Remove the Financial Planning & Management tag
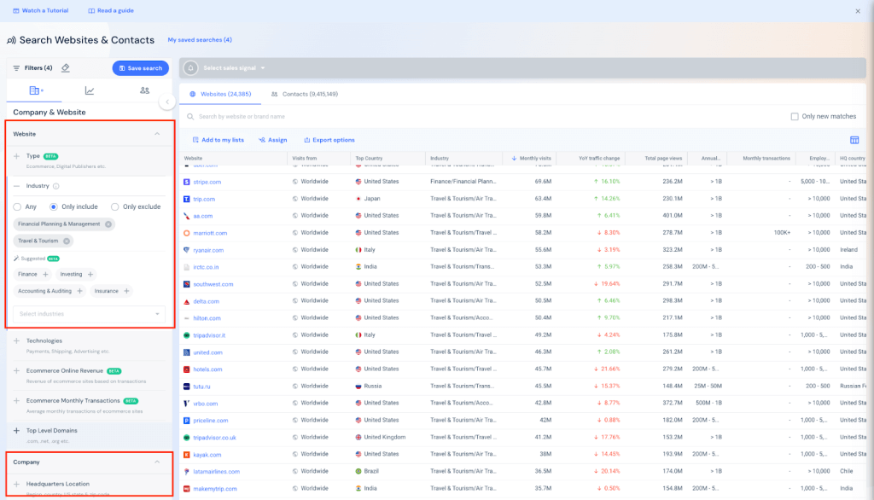The width and height of the screenshot is (874, 500). [108, 224]
